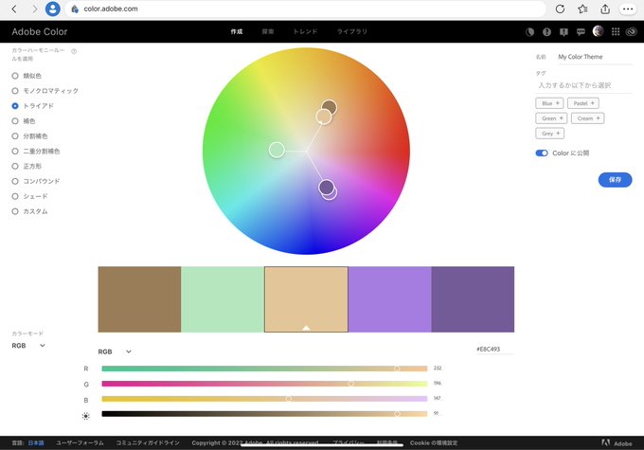This screenshot has height=450, width=644.
Task: Open the chat speech bubble icon
Action: point(581,31)
